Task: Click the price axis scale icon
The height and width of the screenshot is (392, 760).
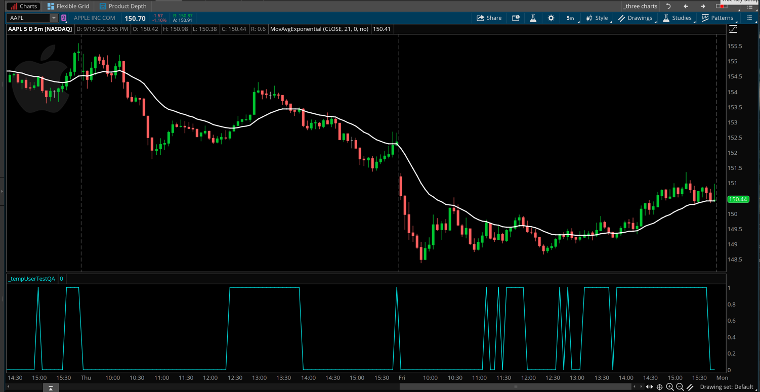Action: pos(733,29)
